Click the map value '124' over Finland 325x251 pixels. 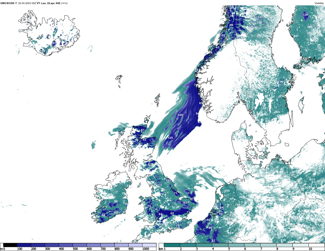click(x=305, y=15)
